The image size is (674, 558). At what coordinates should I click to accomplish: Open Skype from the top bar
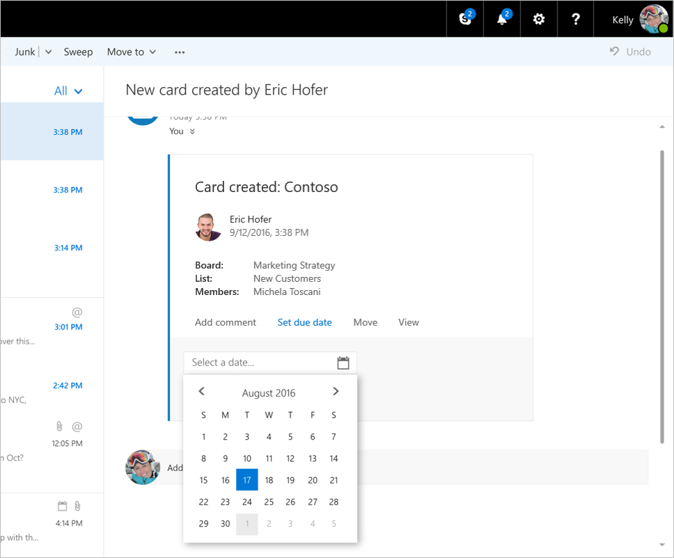click(x=466, y=19)
